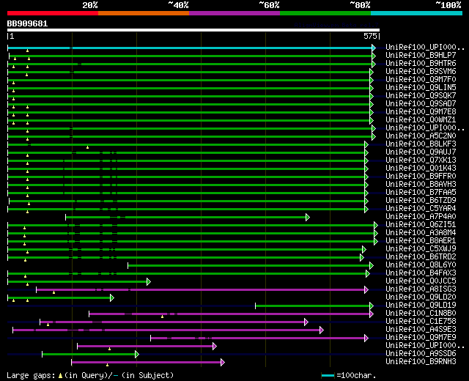469x381 pixels.
Task: Click the arrowhead ending the UniRef100_A4S9E3 bar
Action: click(x=321, y=330)
